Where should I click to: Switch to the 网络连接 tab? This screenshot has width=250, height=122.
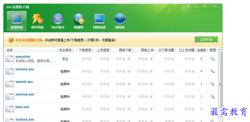pos(99,21)
